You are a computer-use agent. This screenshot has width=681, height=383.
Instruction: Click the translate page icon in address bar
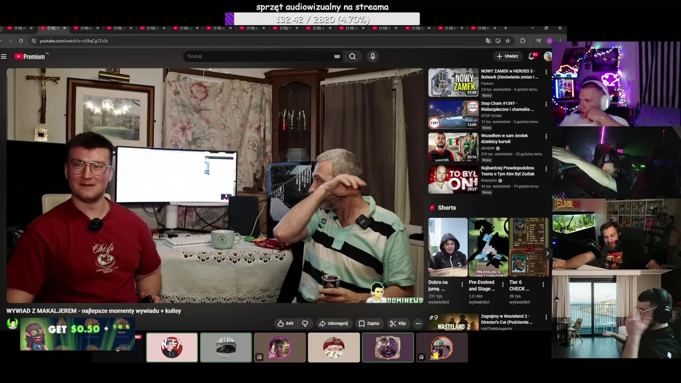coord(488,41)
